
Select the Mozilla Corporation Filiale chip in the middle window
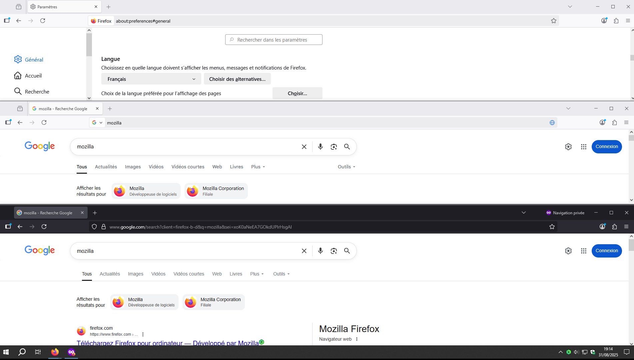click(216, 191)
